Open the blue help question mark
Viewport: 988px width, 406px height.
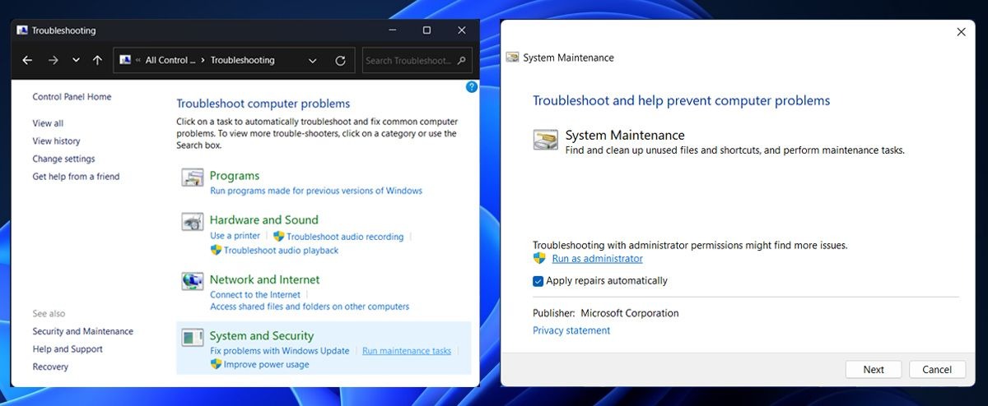[x=472, y=86]
